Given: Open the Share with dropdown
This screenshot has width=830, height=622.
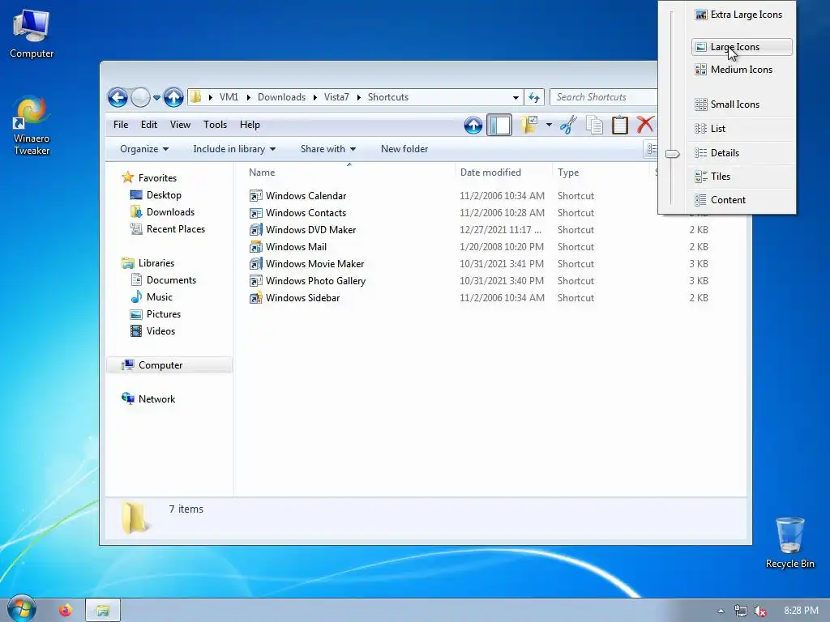Looking at the screenshot, I should [x=328, y=149].
